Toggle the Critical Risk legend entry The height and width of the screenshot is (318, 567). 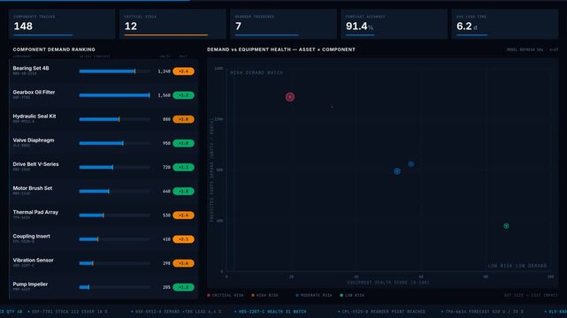[x=225, y=295]
